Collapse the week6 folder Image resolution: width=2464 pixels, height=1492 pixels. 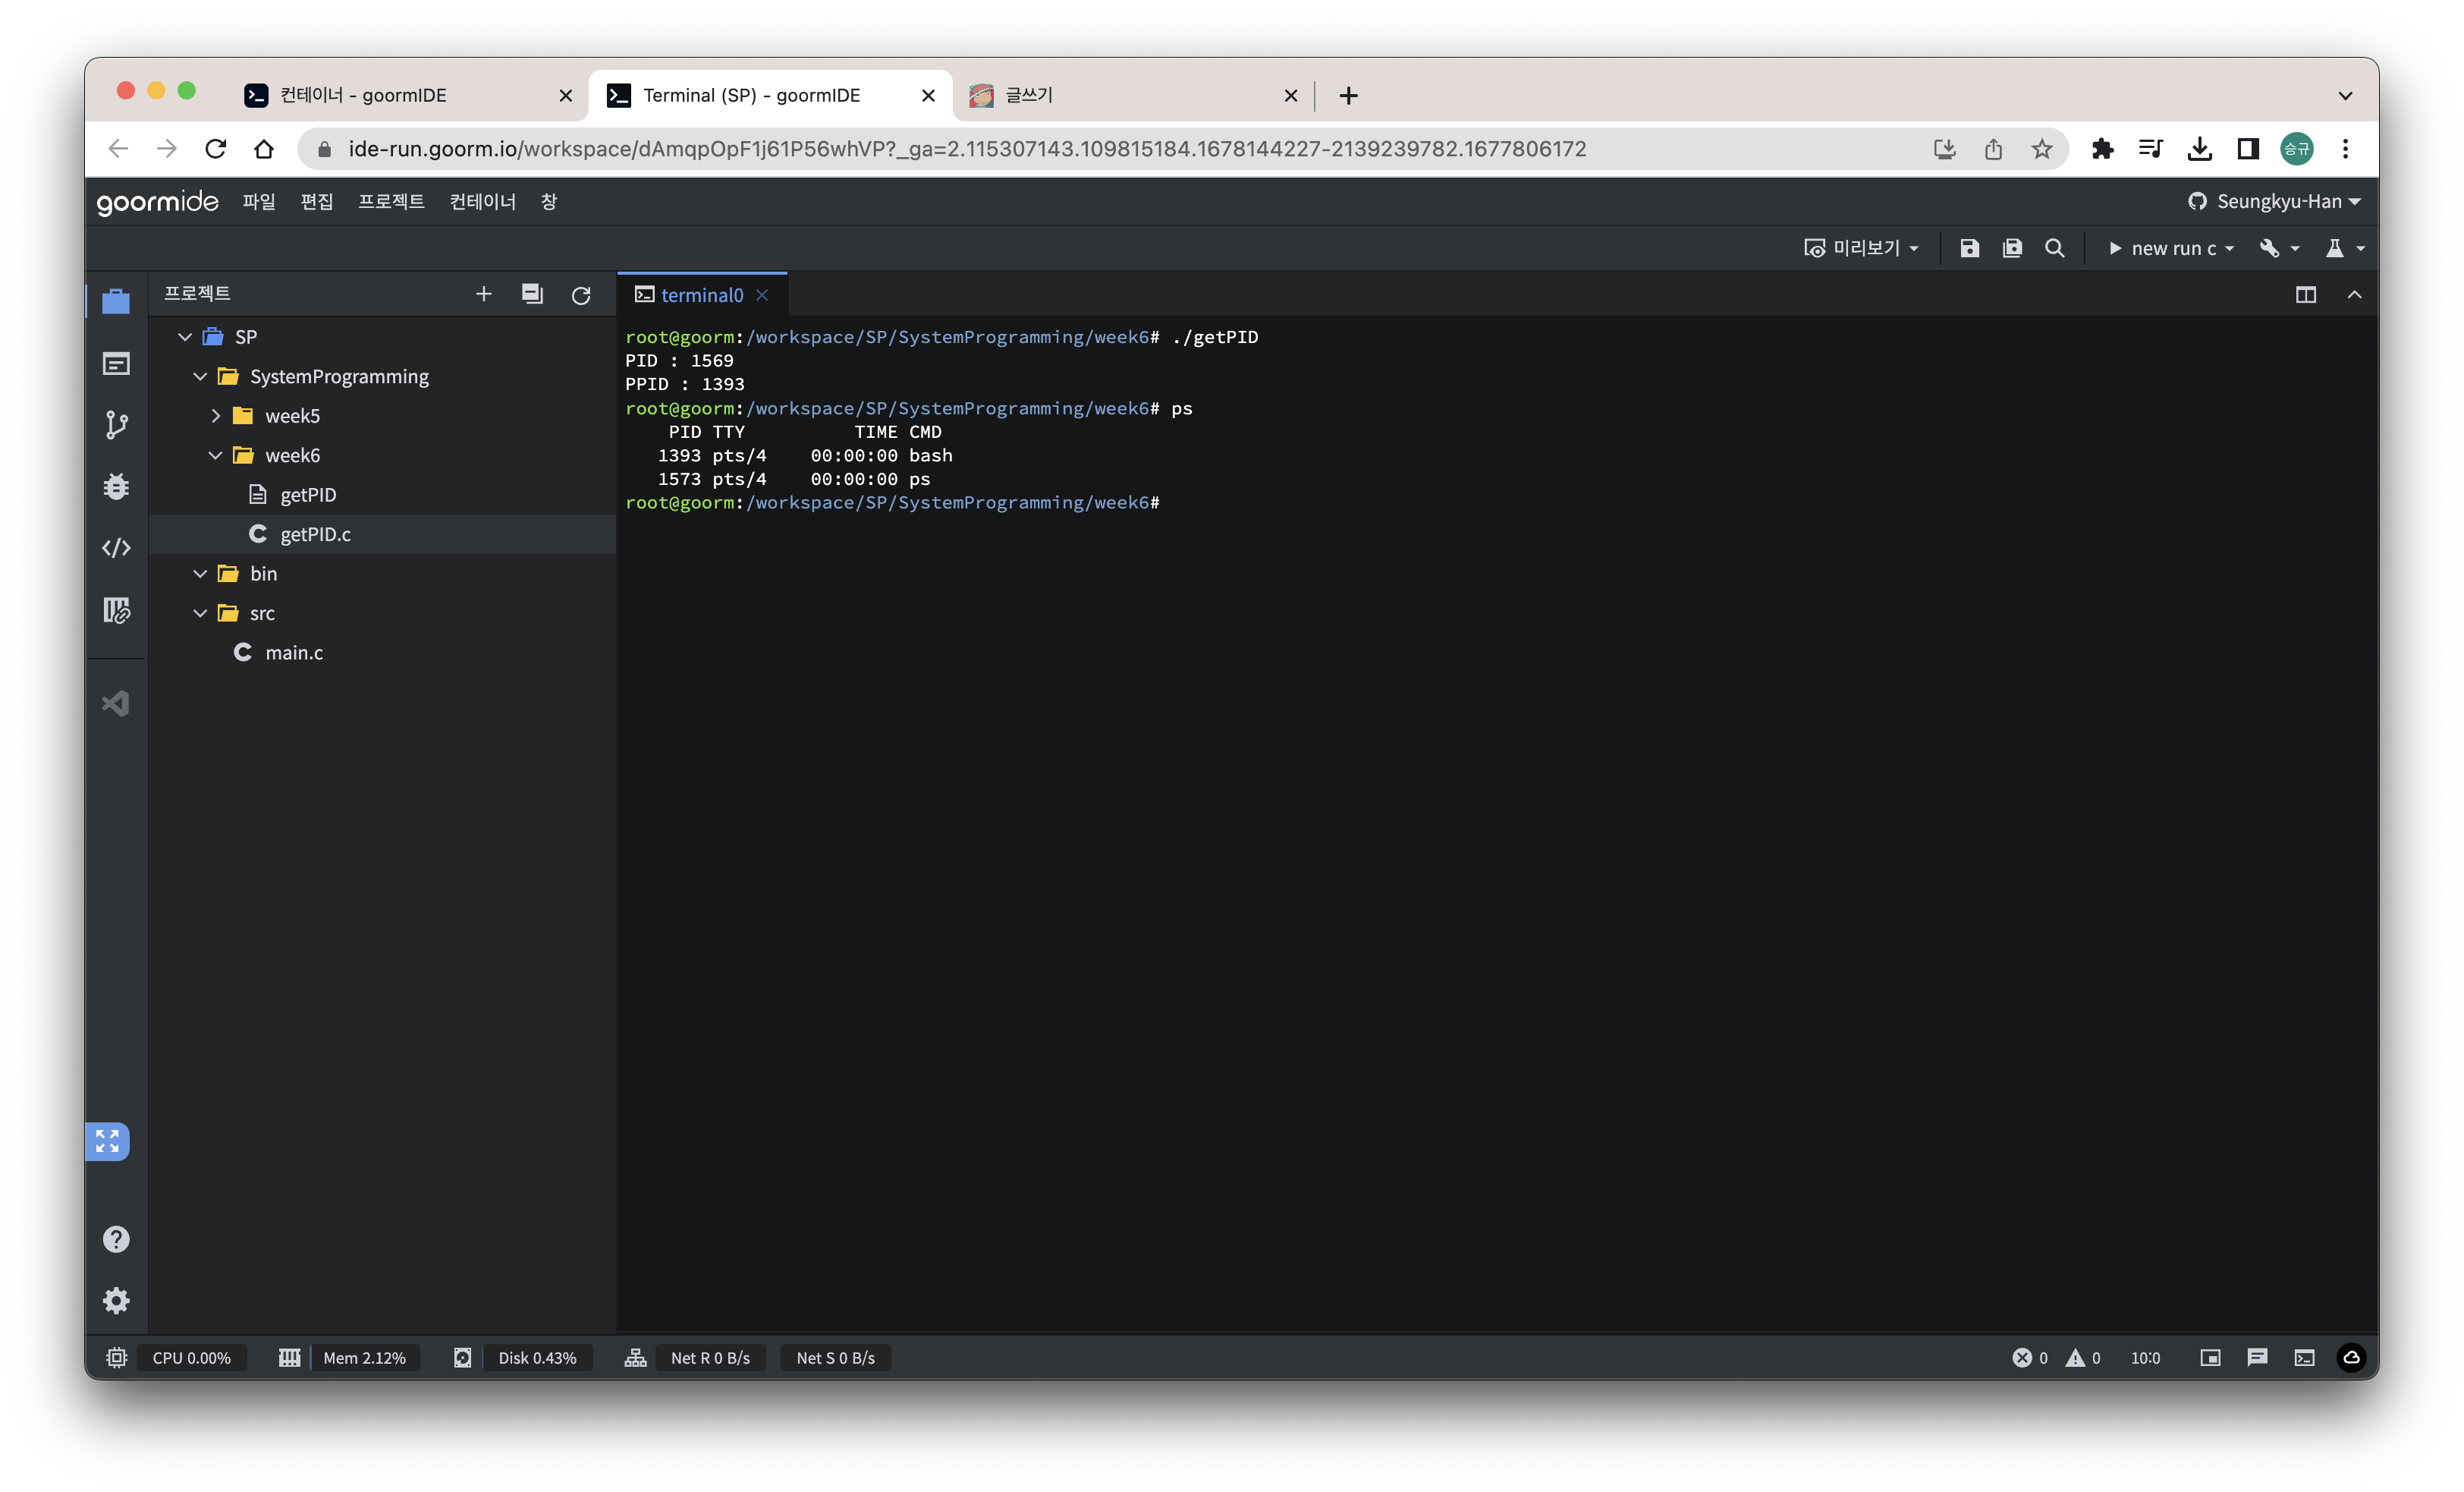(x=215, y=455)
